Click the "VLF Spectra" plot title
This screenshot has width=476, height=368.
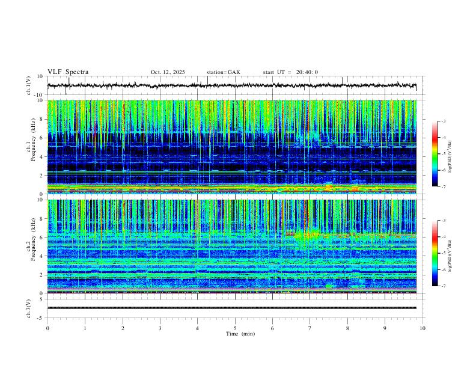point(68,72)
